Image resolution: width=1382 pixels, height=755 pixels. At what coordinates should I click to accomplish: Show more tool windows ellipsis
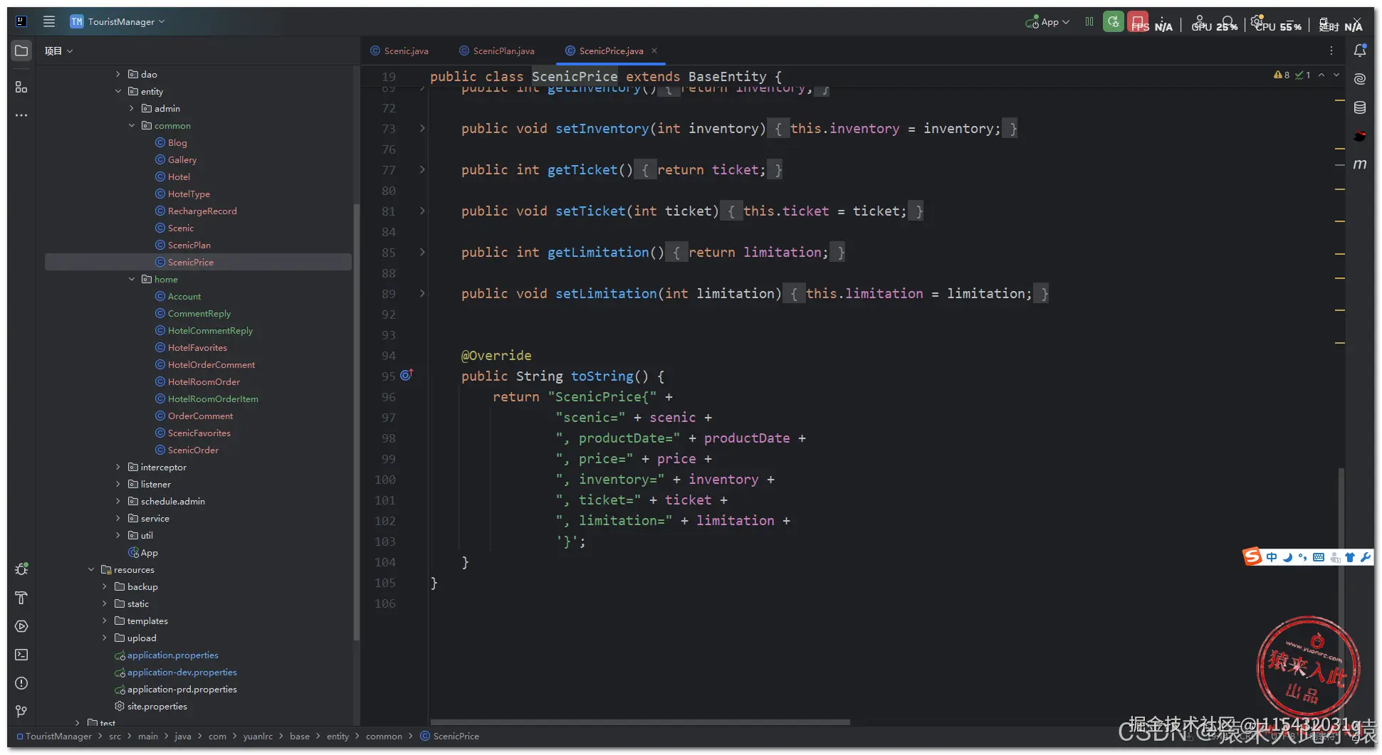click(x=21, y=115)
